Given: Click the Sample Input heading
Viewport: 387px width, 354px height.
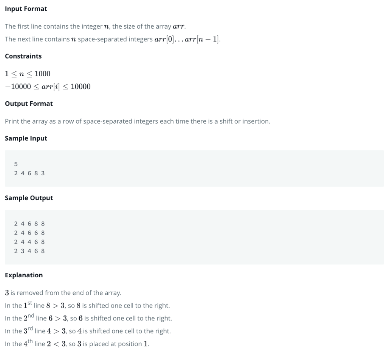Looking at the screenshot, I should [26, 138].
